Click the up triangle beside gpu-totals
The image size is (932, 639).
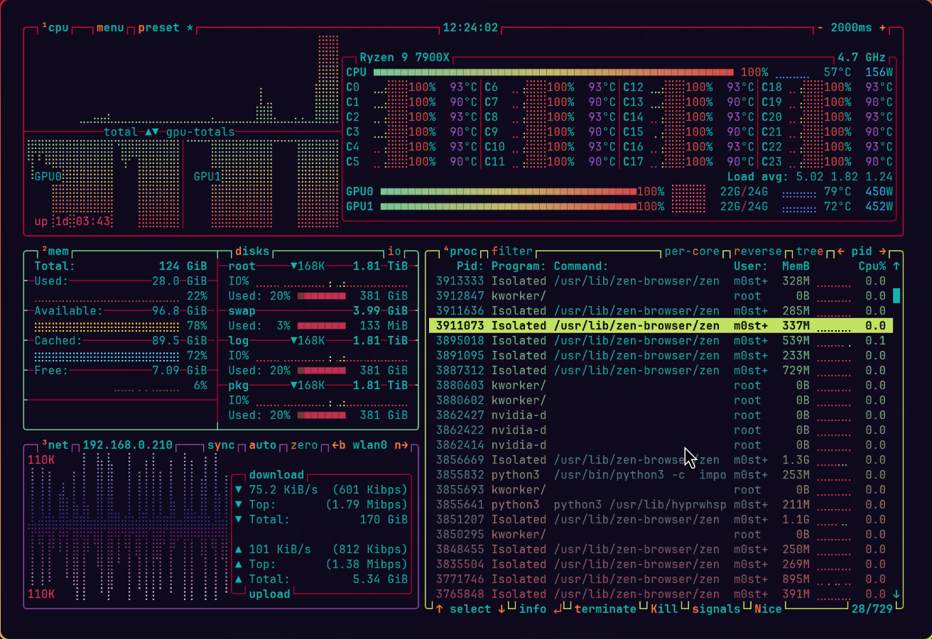coord(148,132)
